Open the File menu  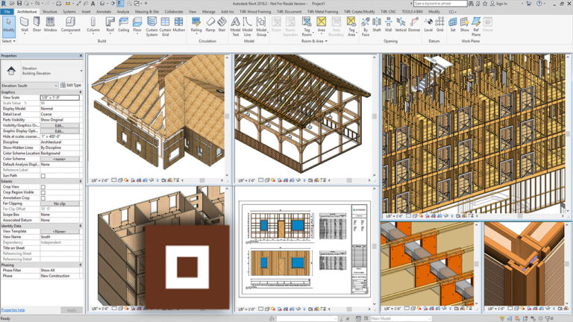point(7,12)
